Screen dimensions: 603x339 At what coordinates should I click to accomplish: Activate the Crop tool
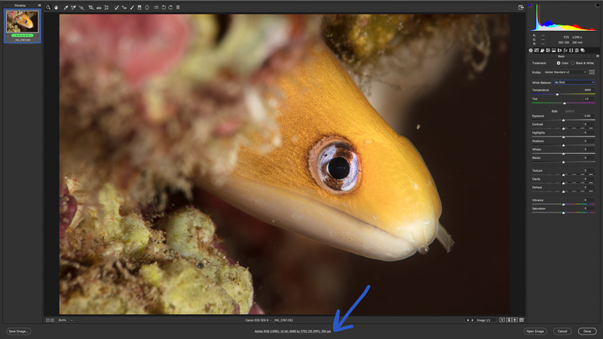point(91,8)
